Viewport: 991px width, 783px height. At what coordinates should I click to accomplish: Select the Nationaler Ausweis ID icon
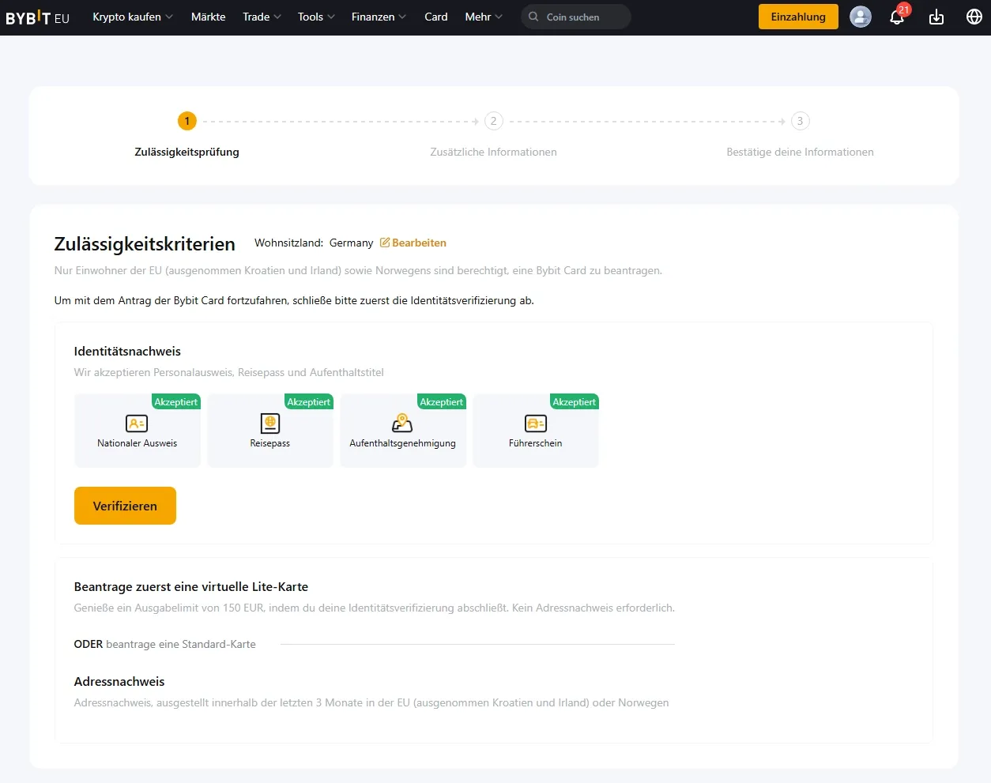[137, 423]
